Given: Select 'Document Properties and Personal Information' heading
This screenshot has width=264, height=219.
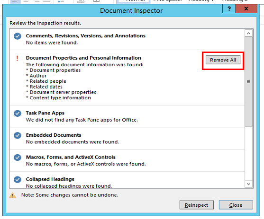Looking at the screenshot, I should click(83, 58).
